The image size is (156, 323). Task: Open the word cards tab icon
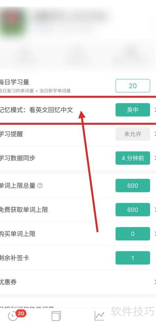(x=56, y=316)
